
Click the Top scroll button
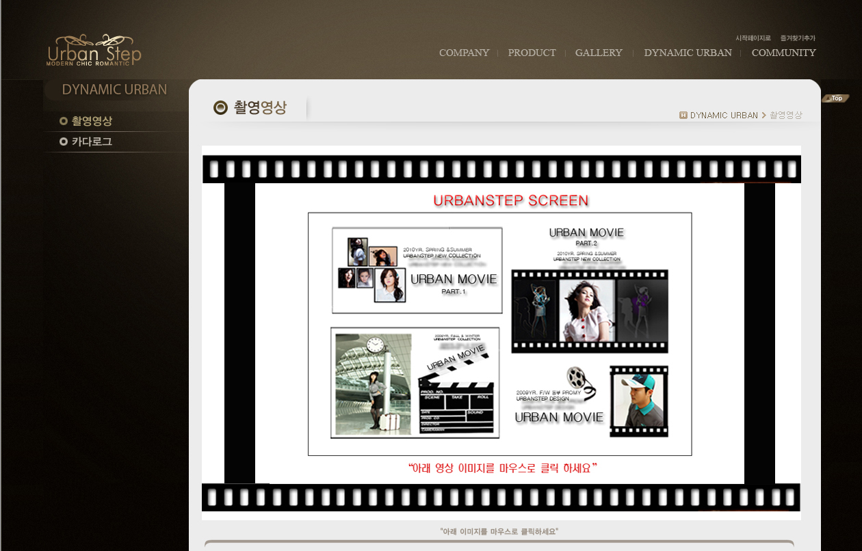pyautogui.click(x=835, y=98)
